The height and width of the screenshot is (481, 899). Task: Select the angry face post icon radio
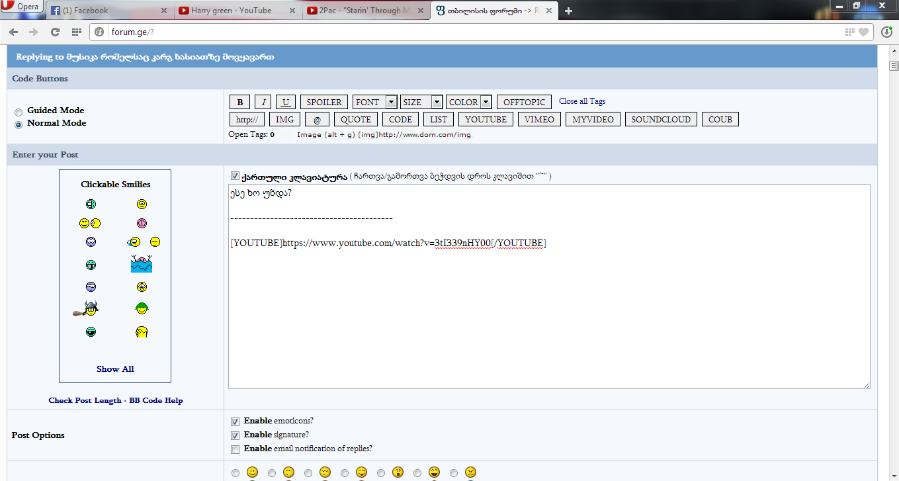(454, 473)
